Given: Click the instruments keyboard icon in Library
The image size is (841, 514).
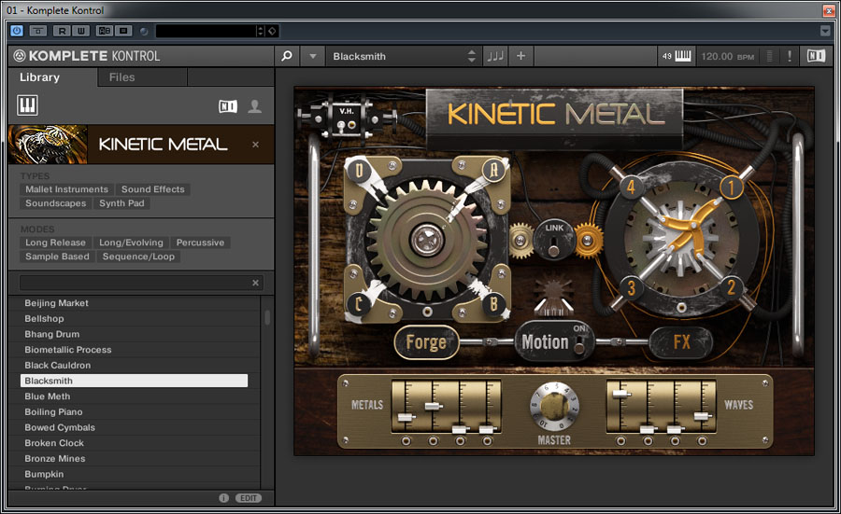Looking at the screenshot, I should coord(27,104).
